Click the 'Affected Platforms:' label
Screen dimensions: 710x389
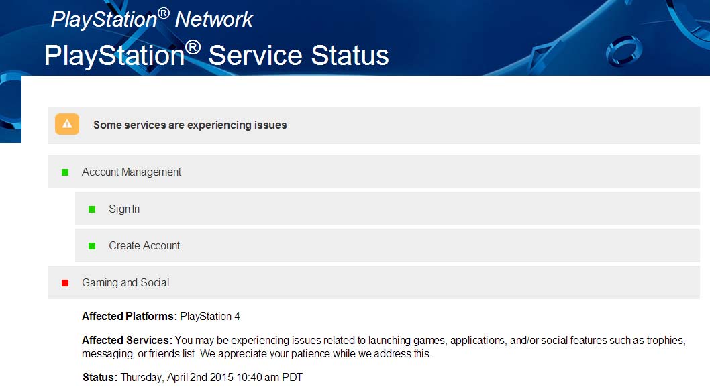click(x=130, y=316)
